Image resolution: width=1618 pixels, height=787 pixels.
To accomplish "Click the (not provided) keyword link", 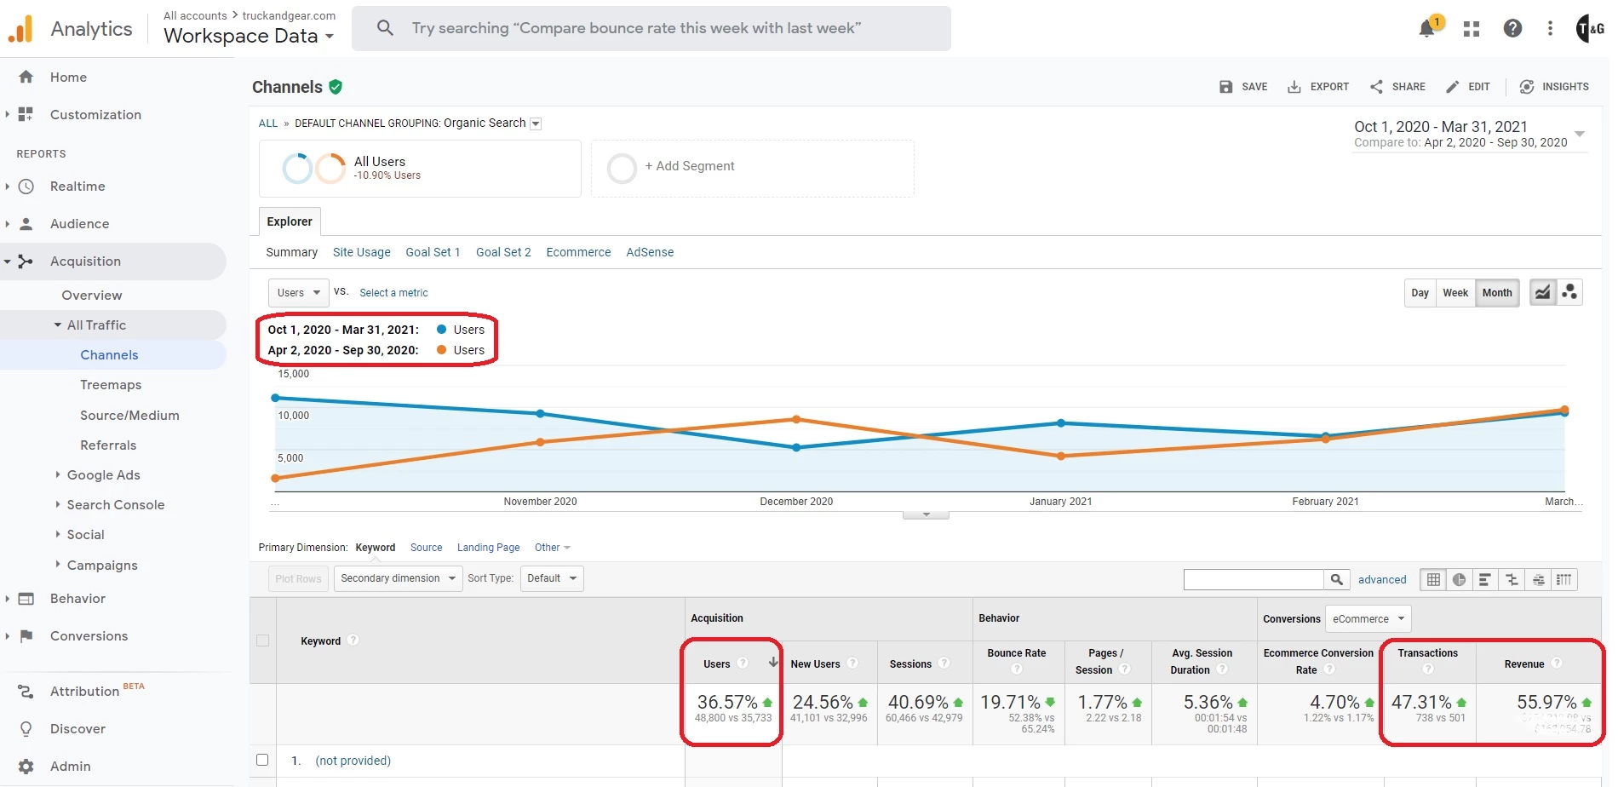I will (x=353, y=761).
